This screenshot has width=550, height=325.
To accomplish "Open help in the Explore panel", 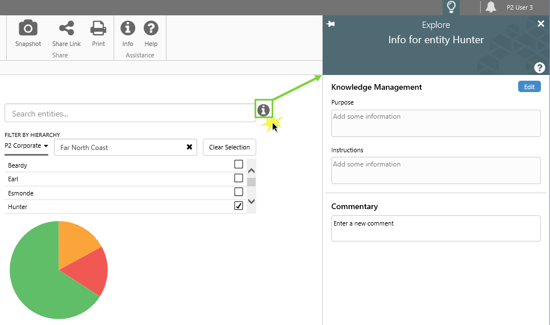I will point(540,68).
